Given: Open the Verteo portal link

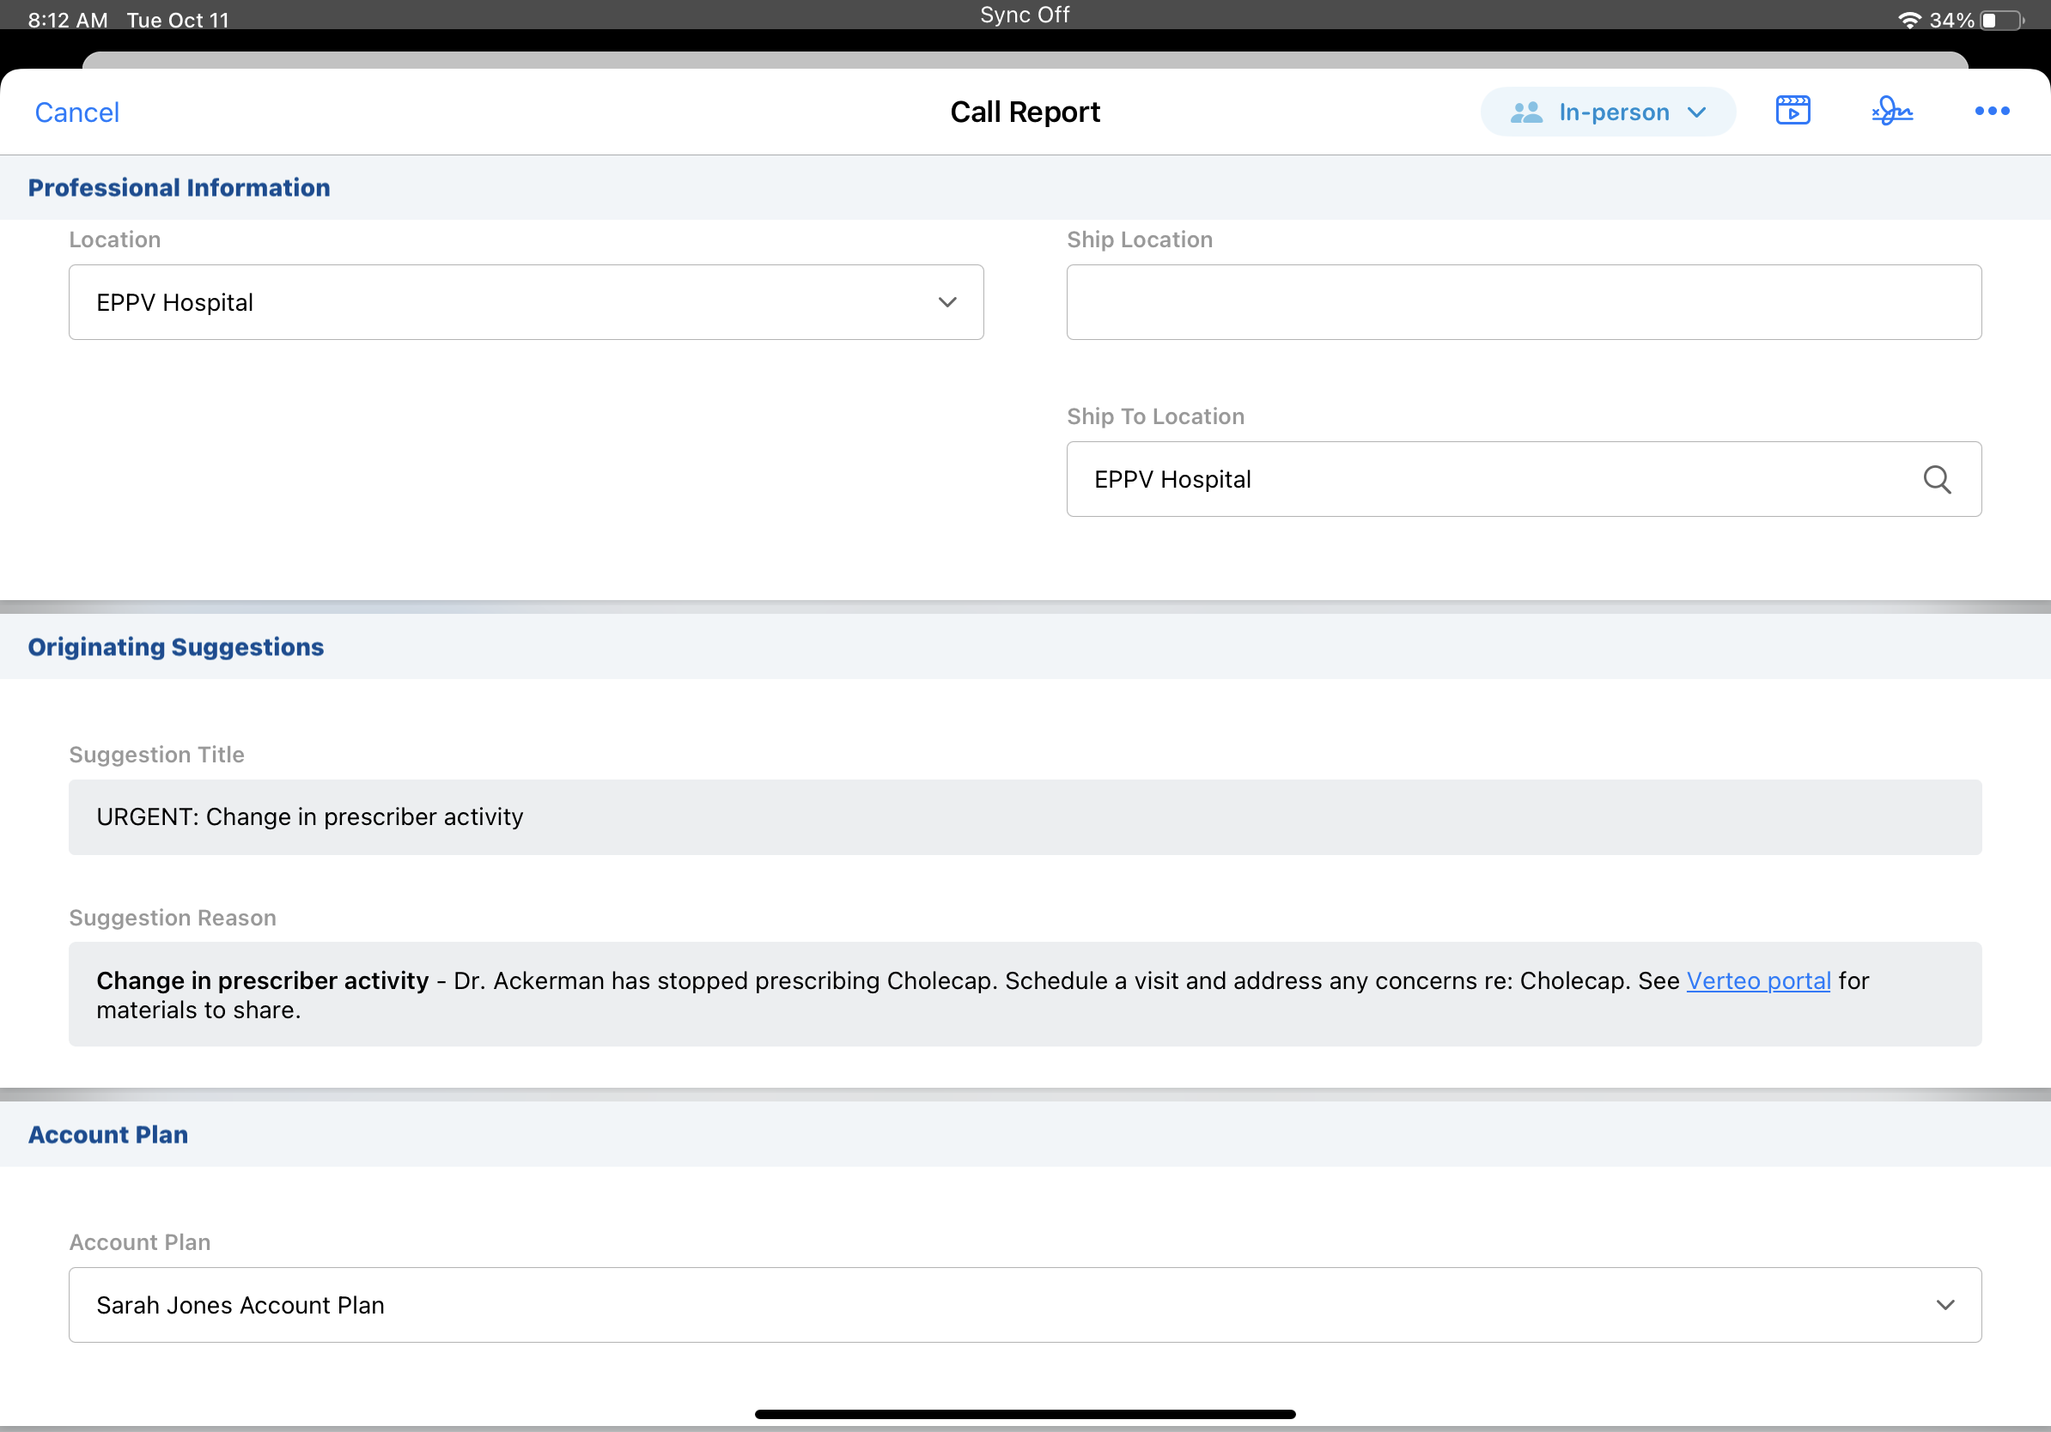Looking at the screenshot, I should (1757, 980).
